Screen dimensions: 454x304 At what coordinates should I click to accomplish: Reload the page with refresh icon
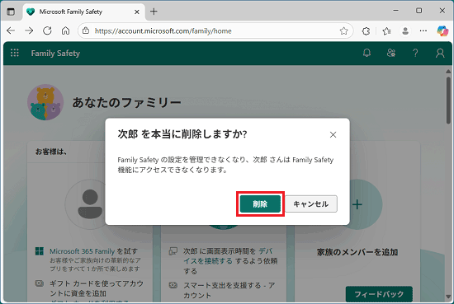47,30
